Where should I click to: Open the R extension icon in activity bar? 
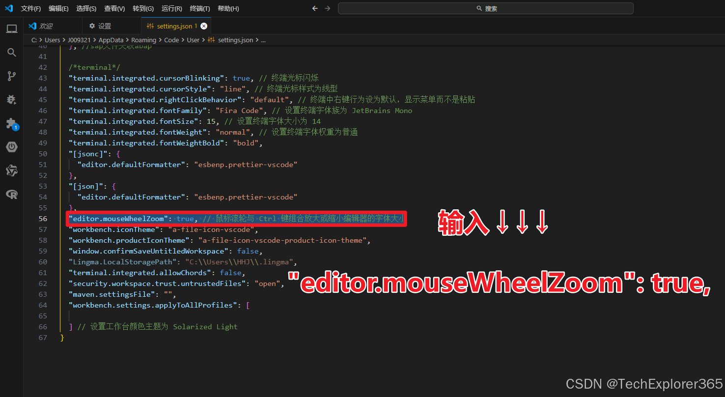(12, 194)
